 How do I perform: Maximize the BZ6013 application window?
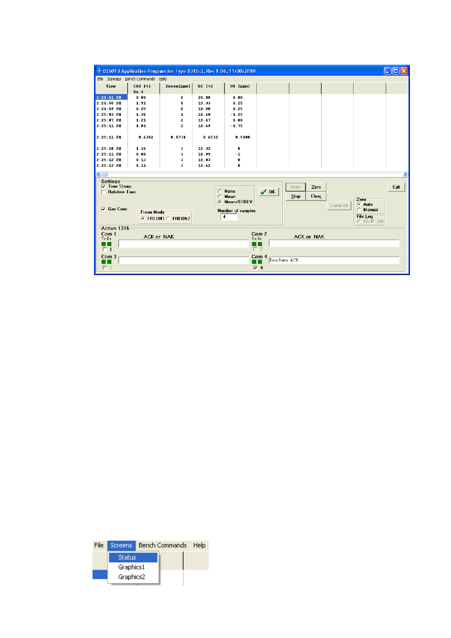[x=396, y=71]
